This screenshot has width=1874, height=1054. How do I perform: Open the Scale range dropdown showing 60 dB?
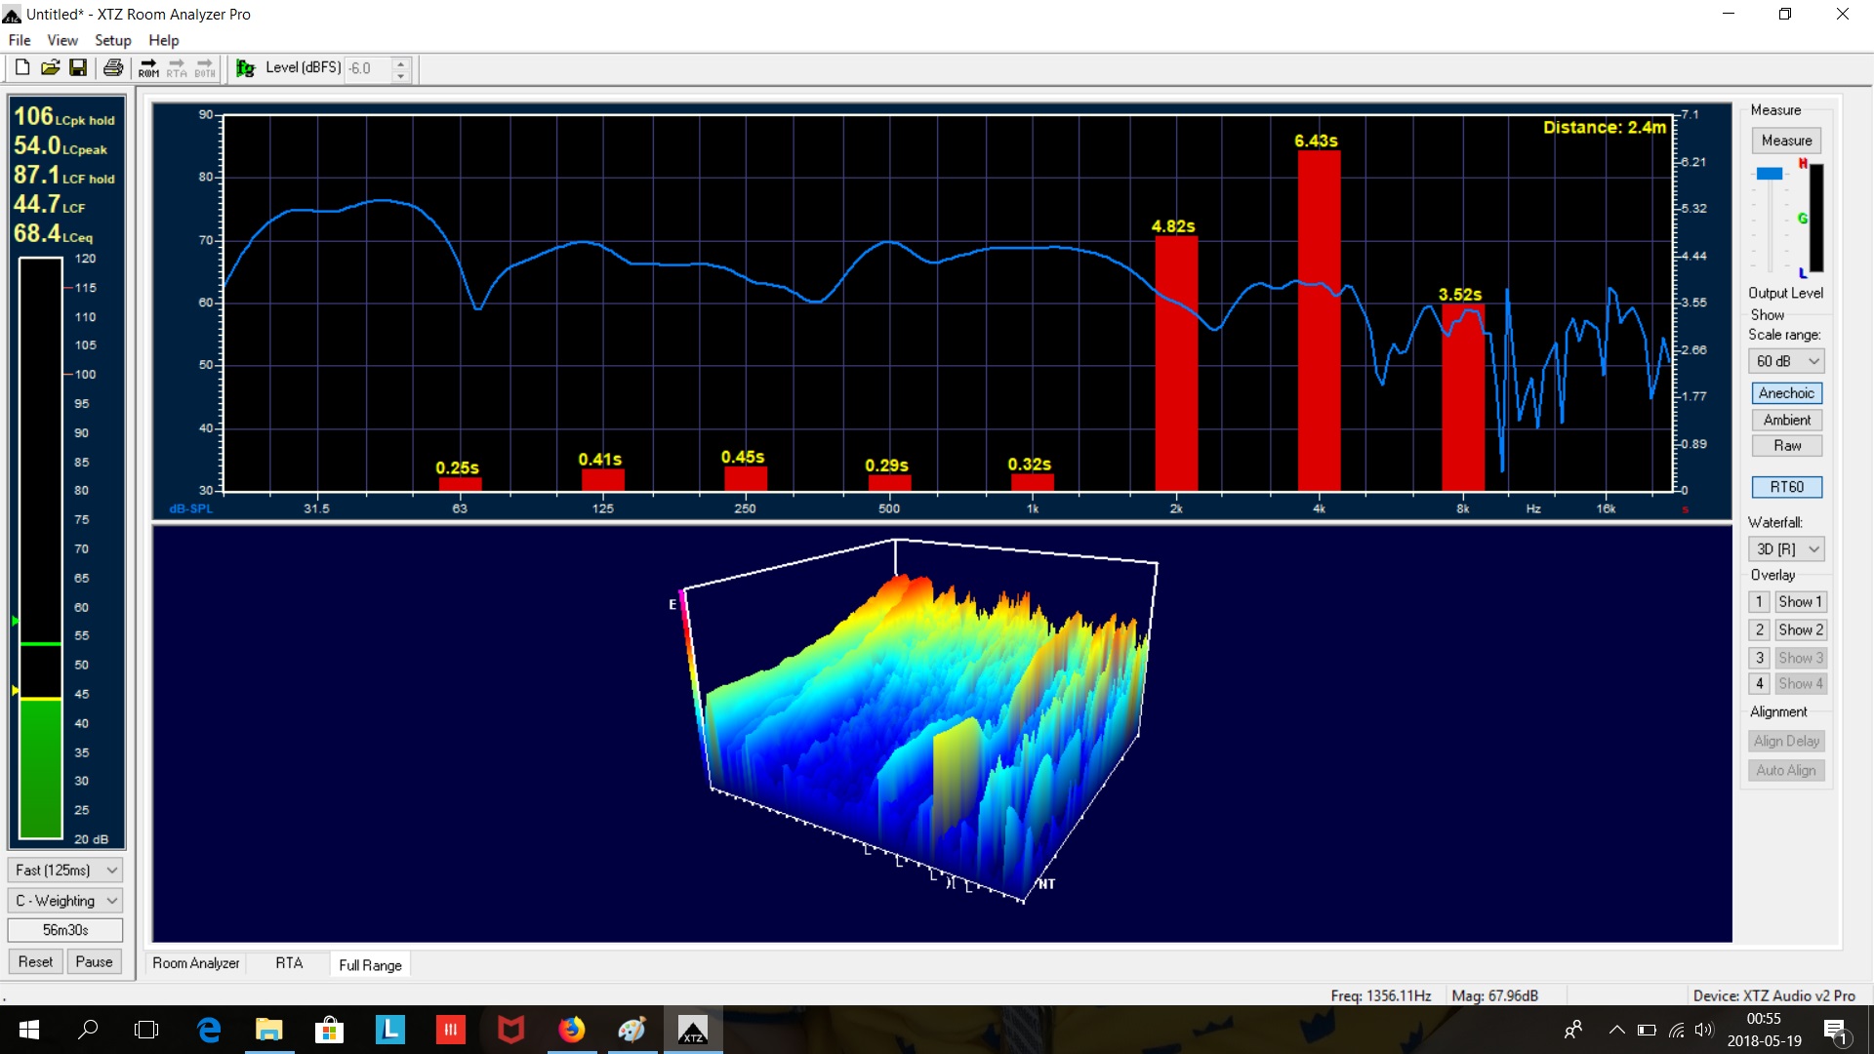pos(1785,360)
